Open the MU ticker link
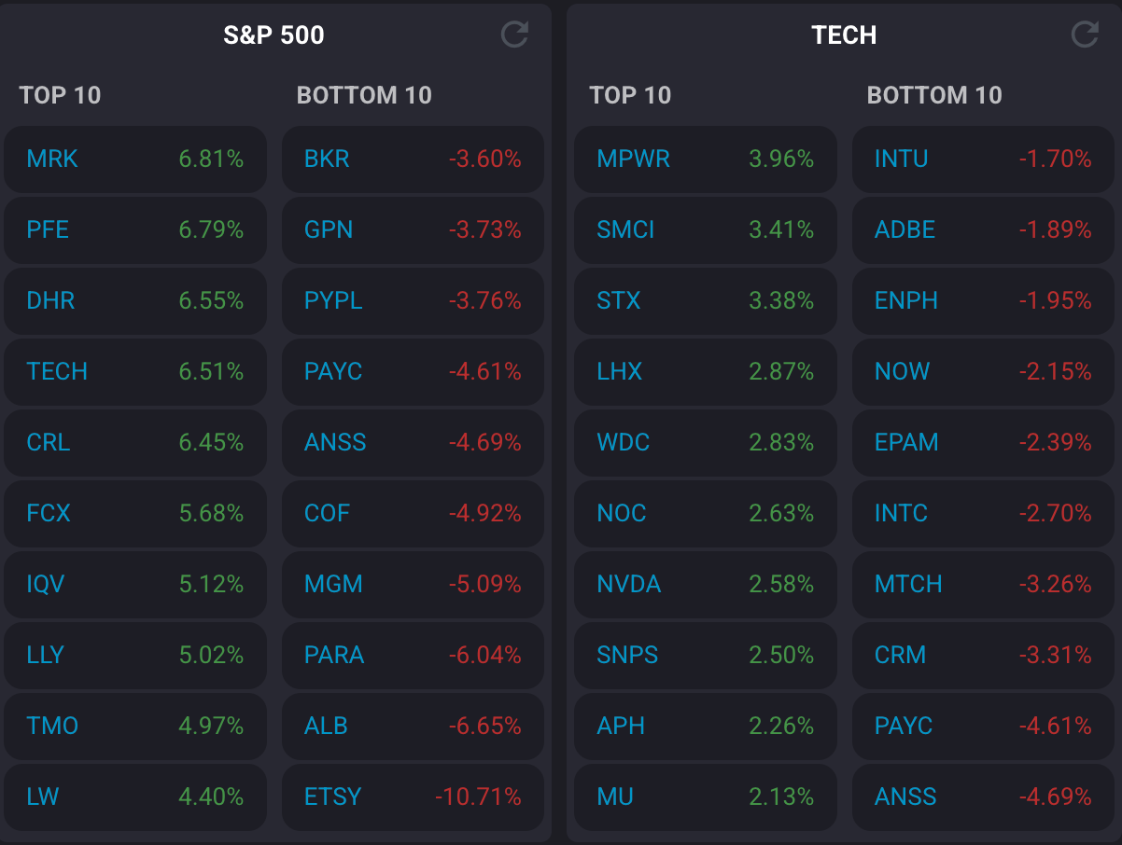 615,797
